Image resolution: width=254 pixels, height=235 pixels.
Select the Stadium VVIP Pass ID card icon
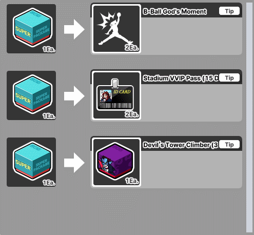click(x=116, y=95)
